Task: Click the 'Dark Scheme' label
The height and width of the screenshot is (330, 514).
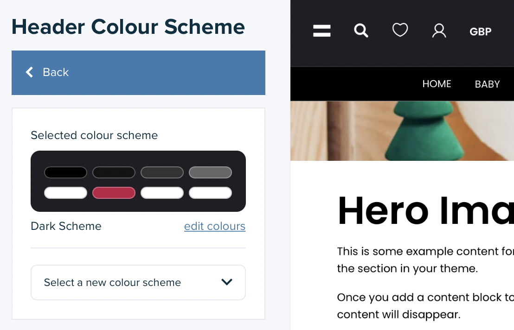Action: click(x=66, y=226)
